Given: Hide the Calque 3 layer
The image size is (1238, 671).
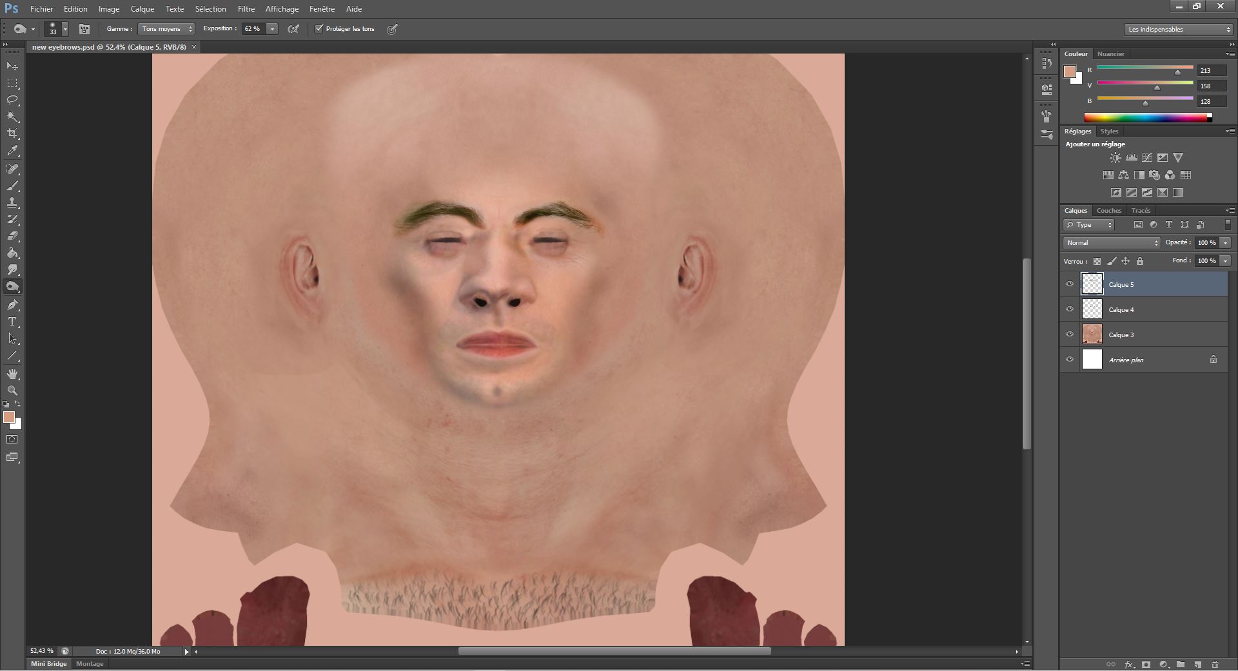Looking at the screenshot, I should [x=1070, y=335].
